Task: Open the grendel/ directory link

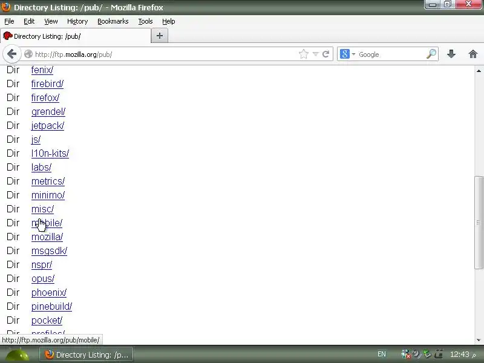Action: (x=48, y=112)
